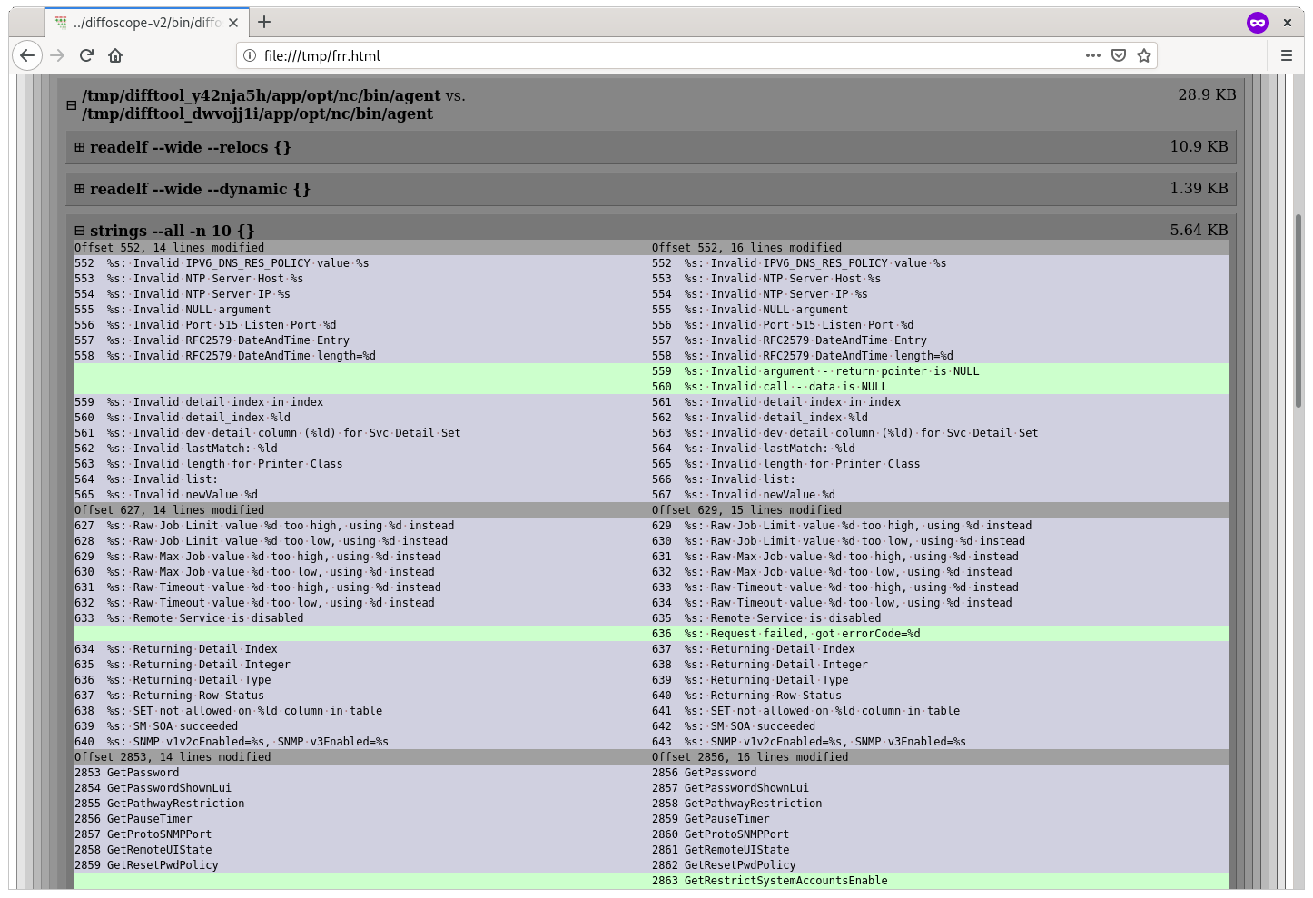This screenshot has height=898, width=1313.
Task: Save page to Pocket
Action: (1119, 55)
